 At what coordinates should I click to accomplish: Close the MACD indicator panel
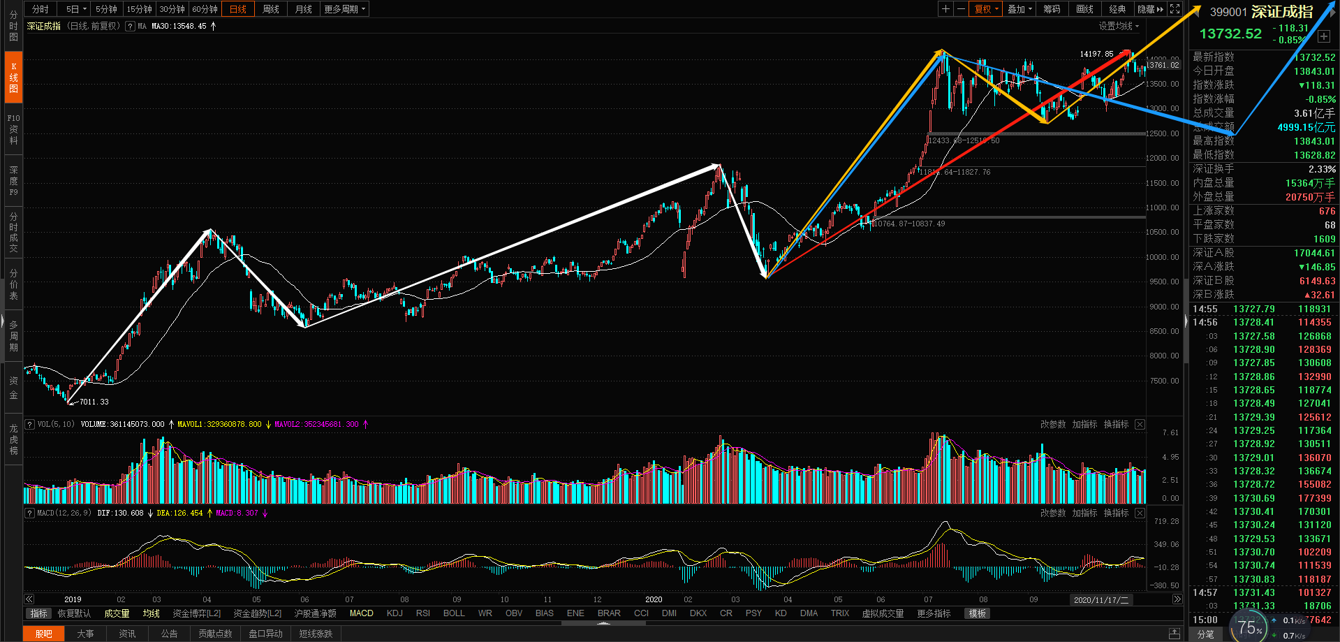[1140, 513]
